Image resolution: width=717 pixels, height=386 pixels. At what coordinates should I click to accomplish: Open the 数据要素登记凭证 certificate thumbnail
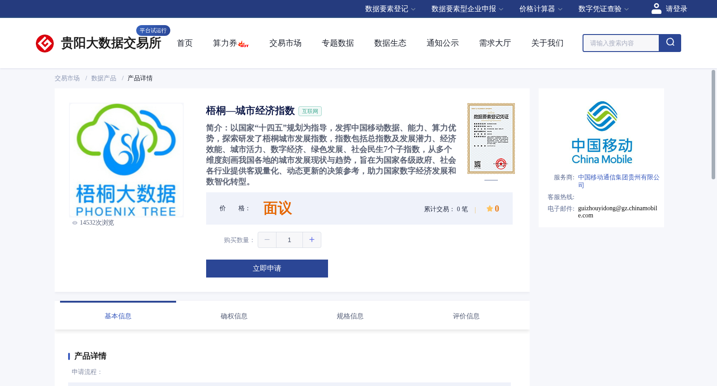(491, 139)
